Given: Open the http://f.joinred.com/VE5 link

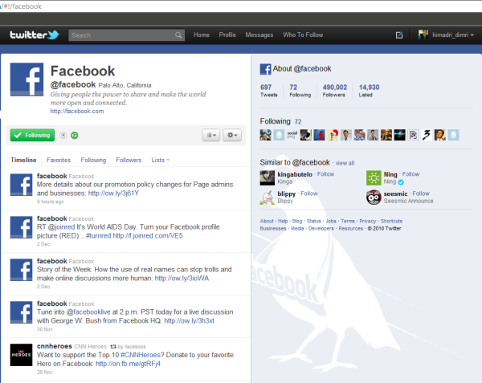Looking at the screenshot, I should click(x=148, y=235).
